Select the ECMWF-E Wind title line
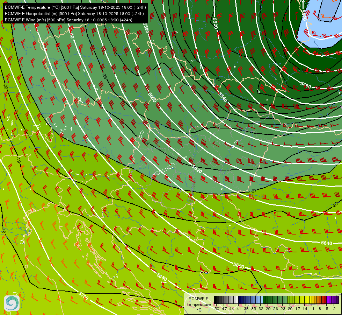The width and height of the screenshot is (342, 315). (68, 20)
